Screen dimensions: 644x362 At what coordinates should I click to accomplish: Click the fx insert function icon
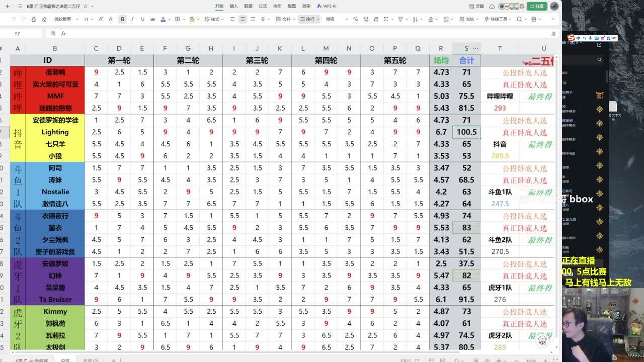(x=63, y=33)
